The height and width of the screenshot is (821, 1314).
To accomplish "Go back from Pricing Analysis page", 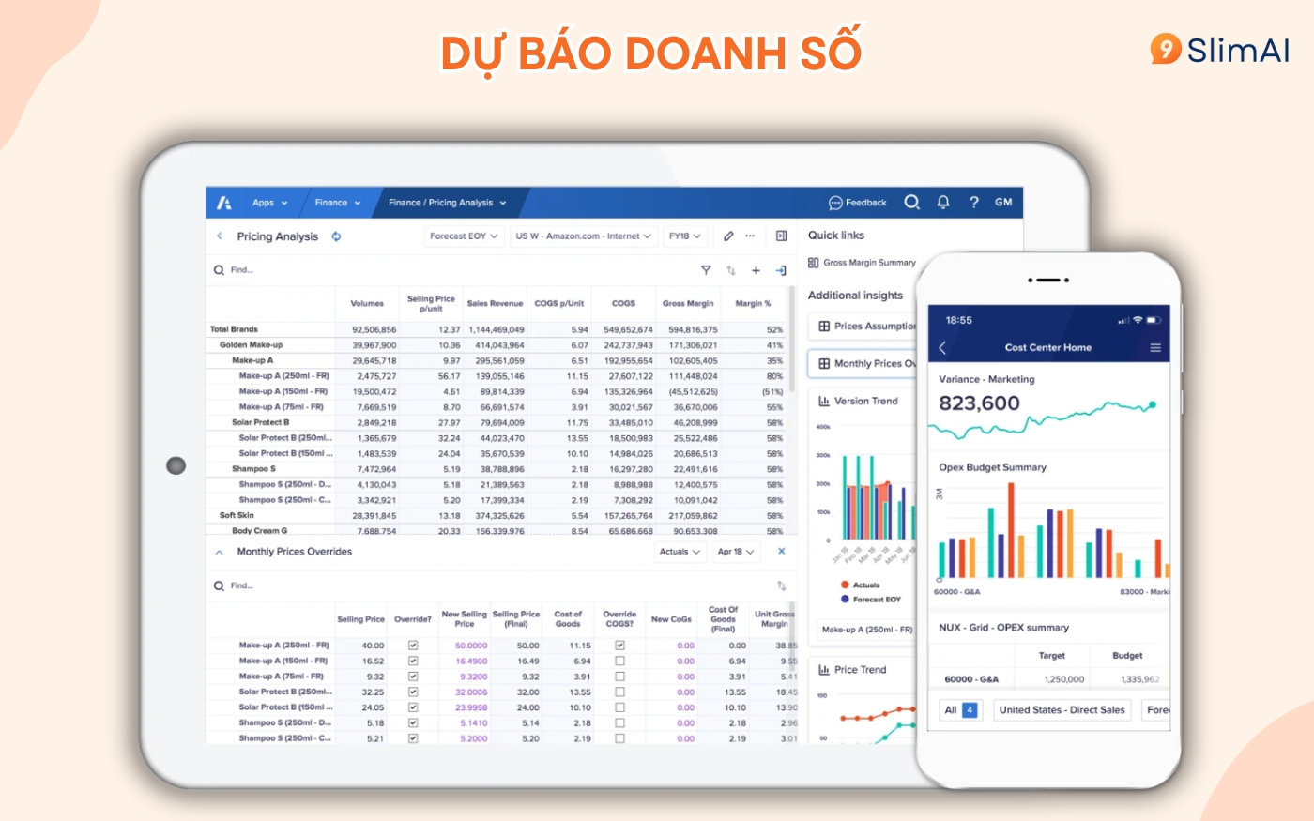I will [x=220, y=236].
